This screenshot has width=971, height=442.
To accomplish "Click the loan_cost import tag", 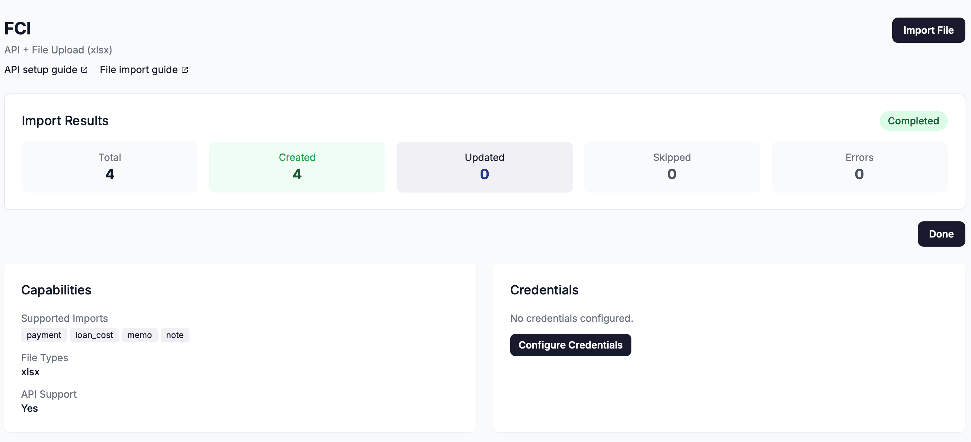I will coord(94,335).
